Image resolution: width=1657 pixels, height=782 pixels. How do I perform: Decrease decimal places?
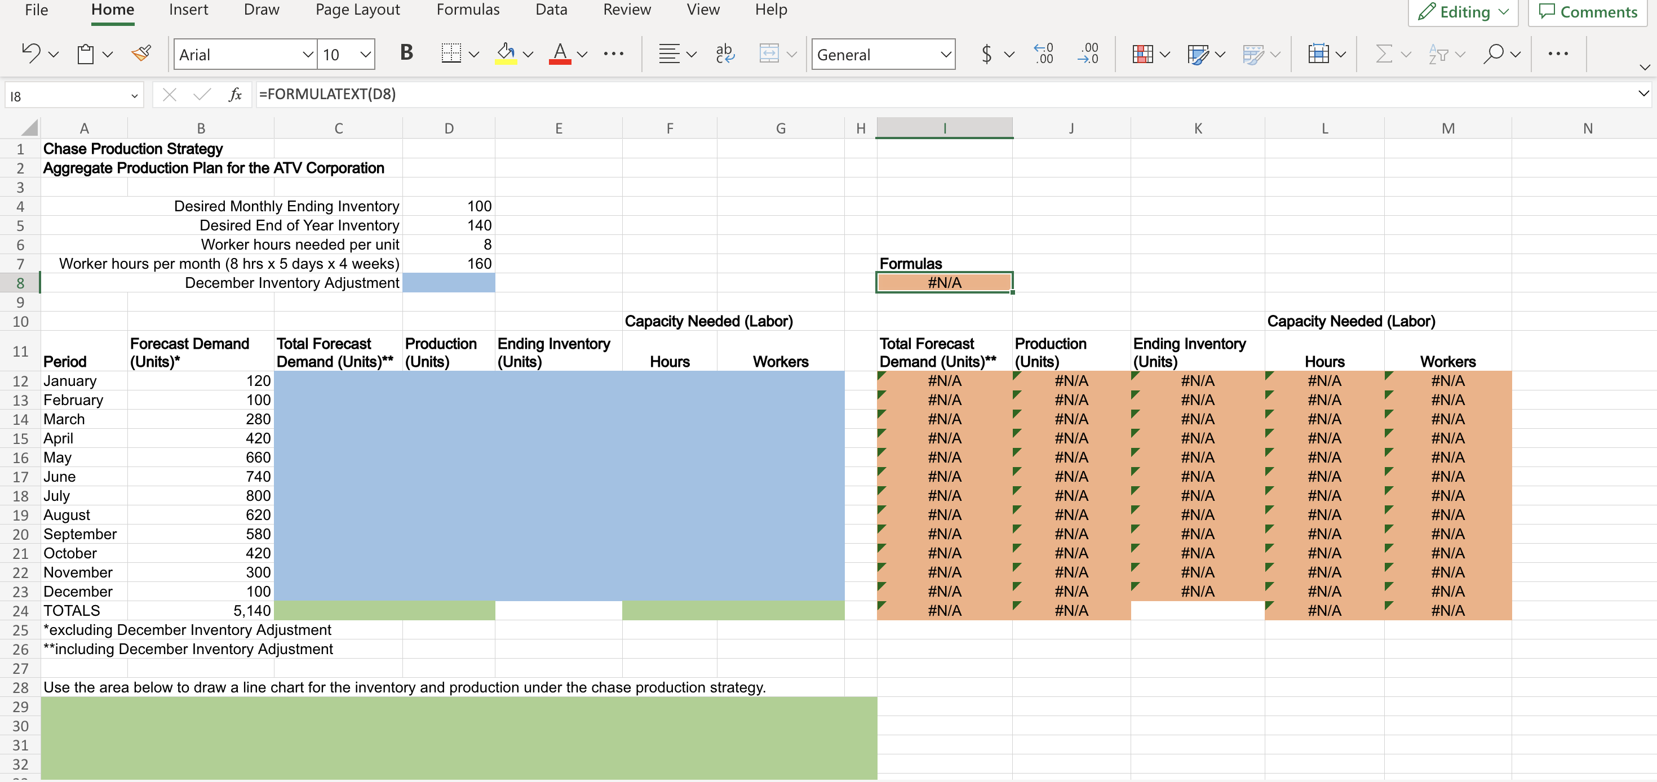(x=1088, y=54)
